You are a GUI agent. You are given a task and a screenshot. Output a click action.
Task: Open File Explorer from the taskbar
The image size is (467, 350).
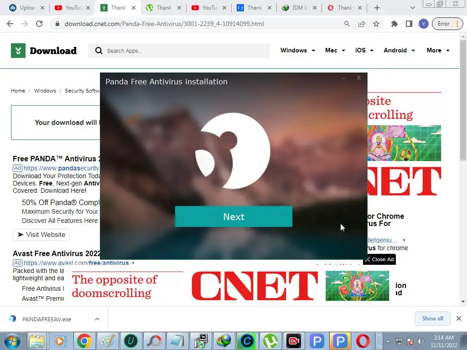click(37, 341)
